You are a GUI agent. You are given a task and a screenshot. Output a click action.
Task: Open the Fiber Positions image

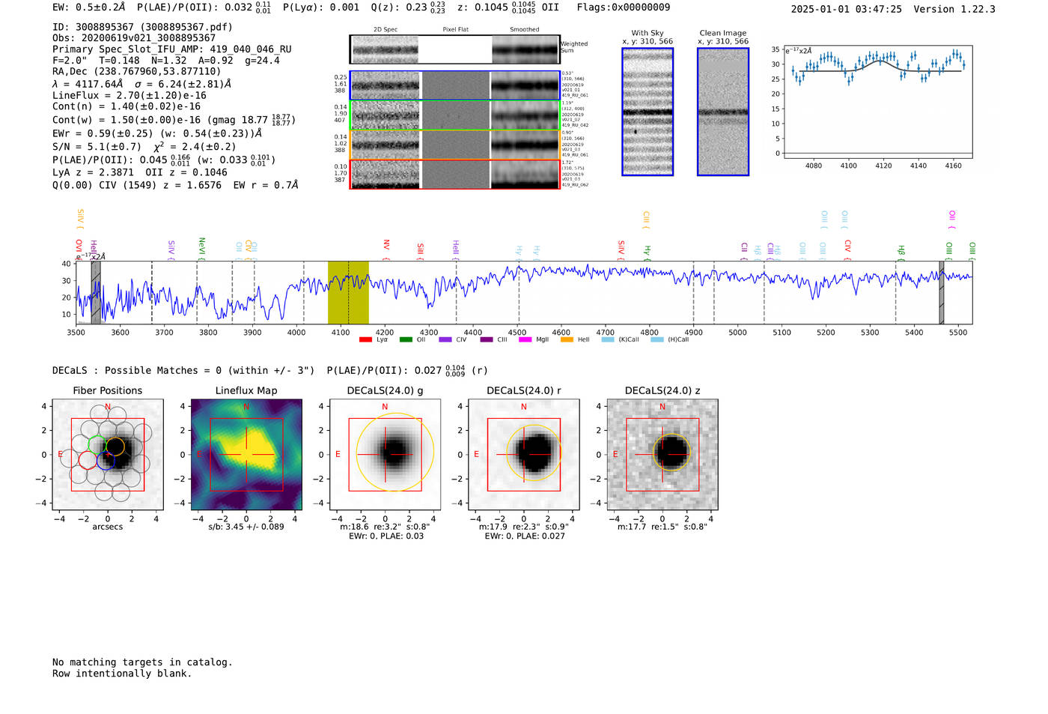coord(108,455)
